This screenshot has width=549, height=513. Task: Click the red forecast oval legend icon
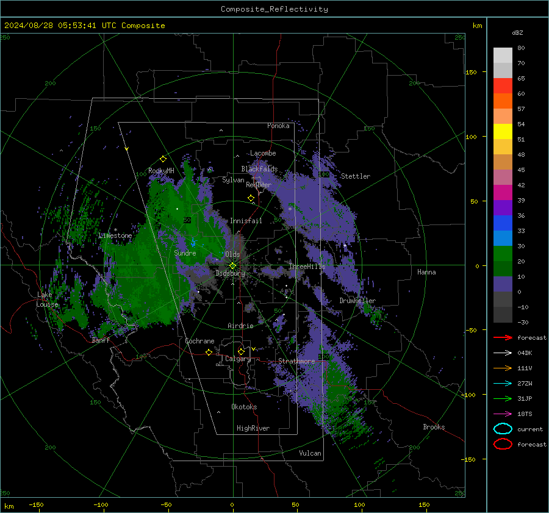click(503, 444)
